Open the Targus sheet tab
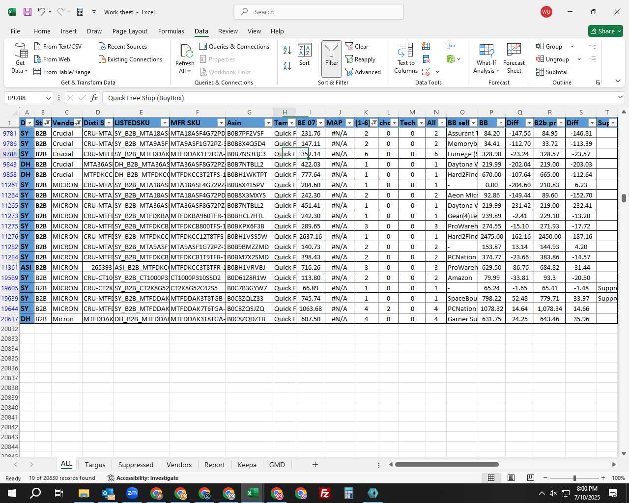Screen dimensions: 629x503 tap(95, 465)
